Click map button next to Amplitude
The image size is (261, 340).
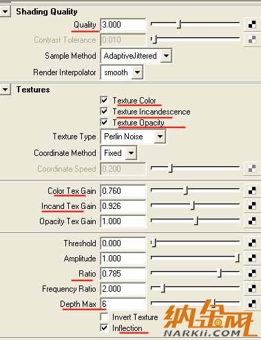pos(252,259)
